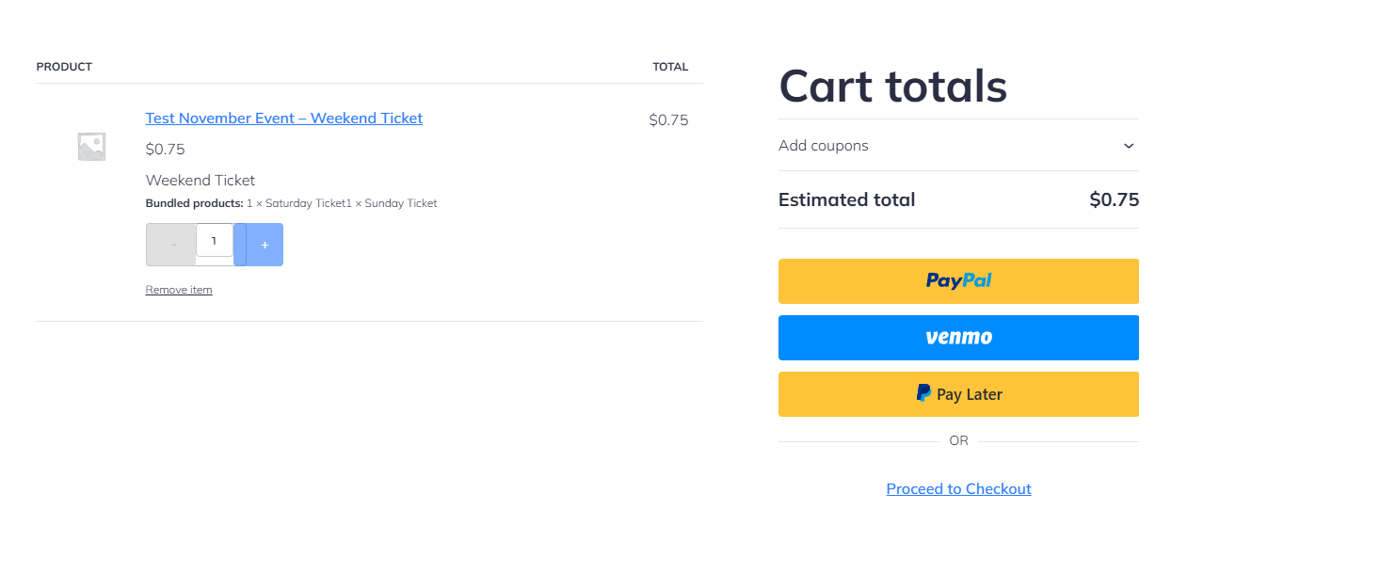Open Test November Event – Weekend Ticket link
This screenshot has width=1396, height=573.
point(283,119)
